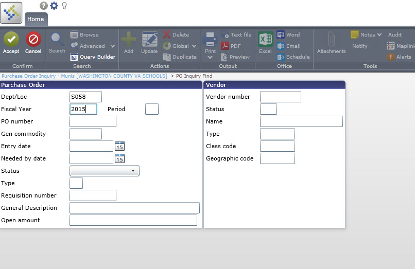
Task: Expand the Global dropdown arrow
Action: point(194,46)
